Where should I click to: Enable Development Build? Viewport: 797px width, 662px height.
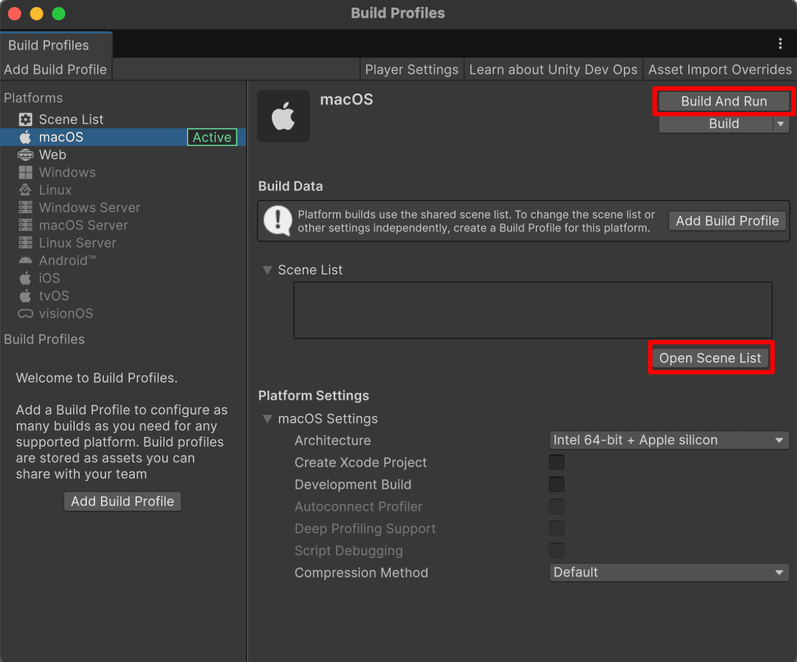point(556,484)
